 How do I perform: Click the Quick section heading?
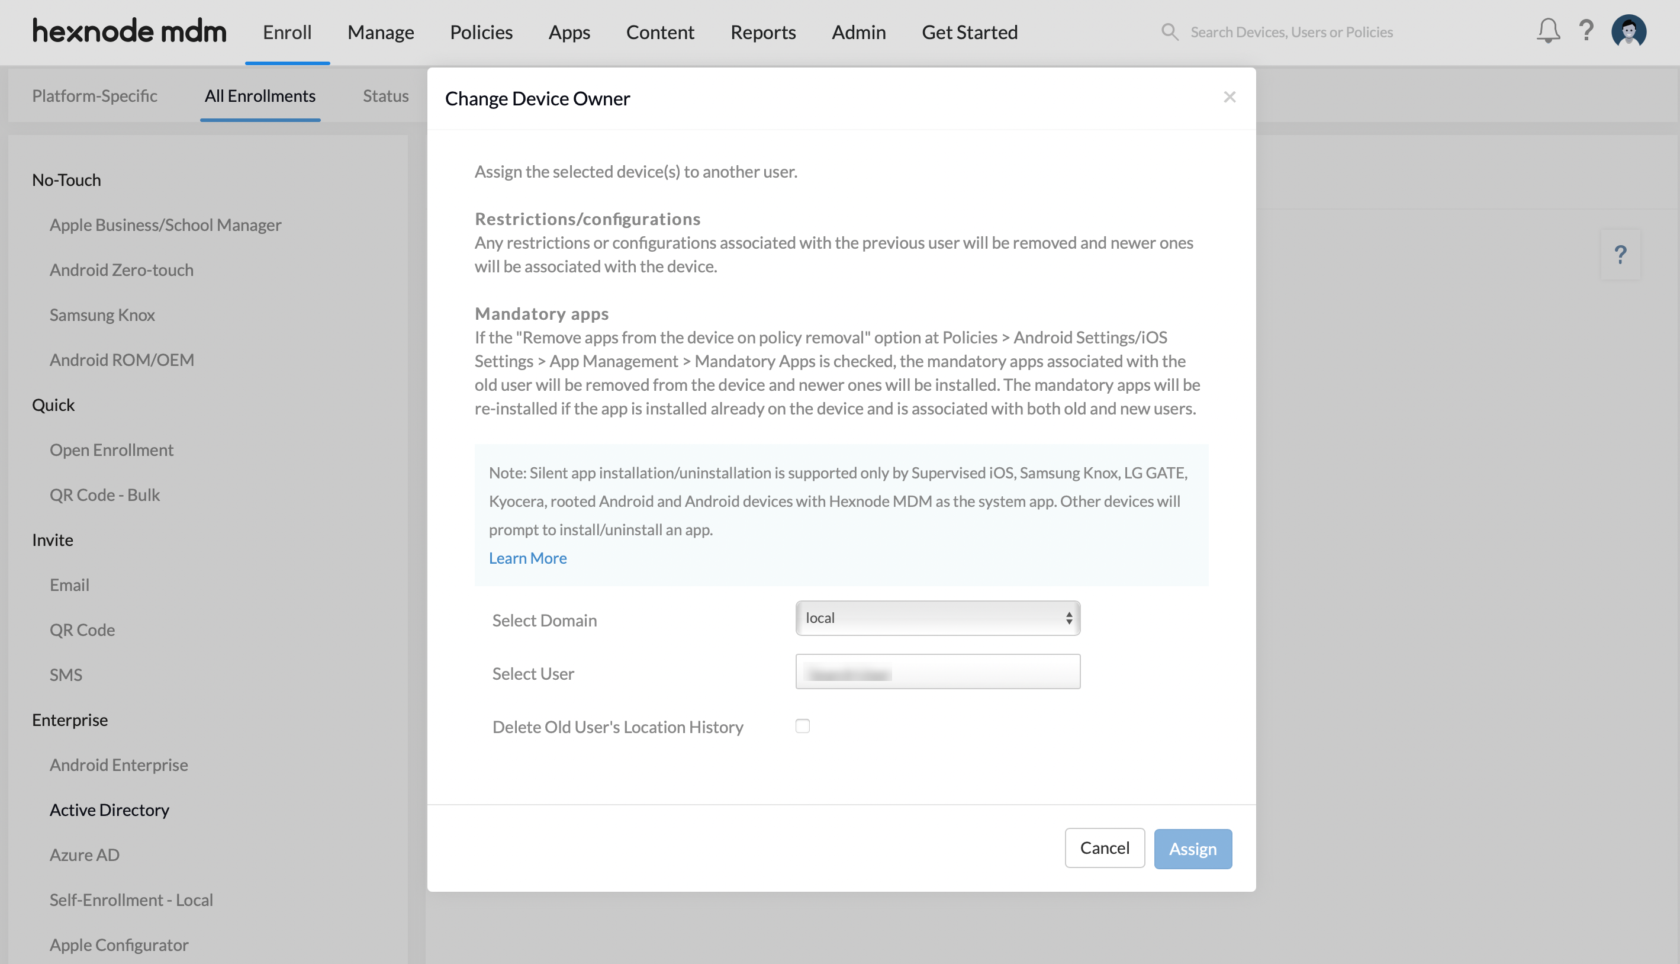tap(54, 404)
